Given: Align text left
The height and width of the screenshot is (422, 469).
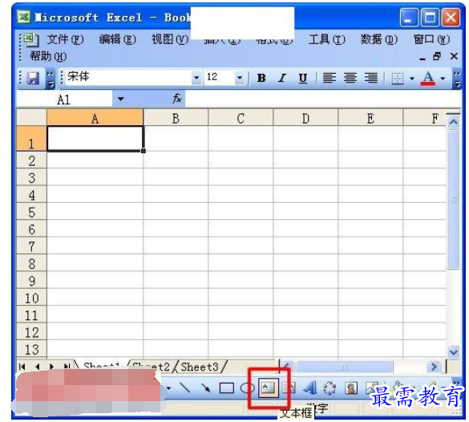Looking at the screenshot, I should (x=330, y=78).
